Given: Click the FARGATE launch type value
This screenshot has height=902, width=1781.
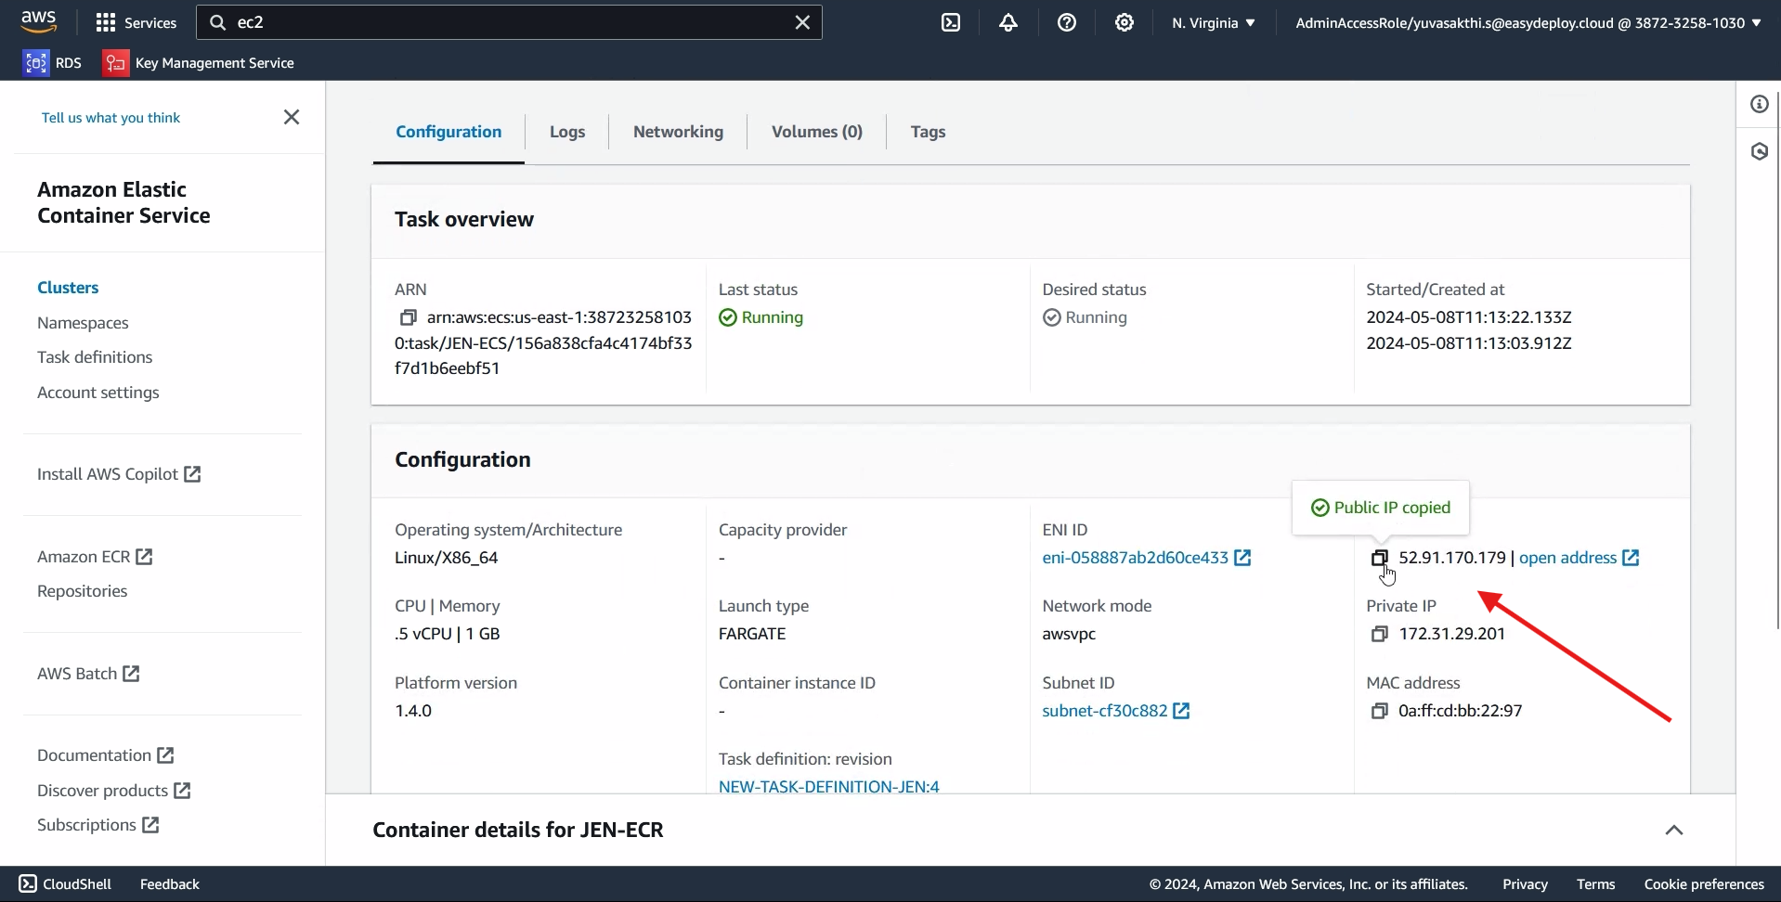Looking at the screenshot, I should [752, 634].
